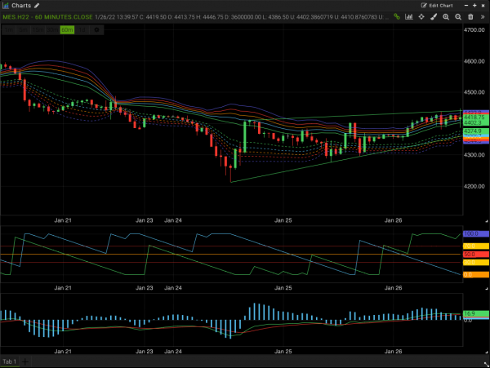Switch to the 30m timeframe
This screenshot has height=368, width=490.
52,30
